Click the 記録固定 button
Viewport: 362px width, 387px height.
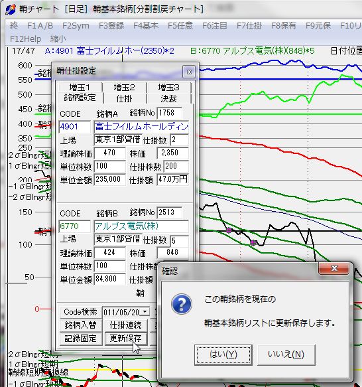(80, 338)
